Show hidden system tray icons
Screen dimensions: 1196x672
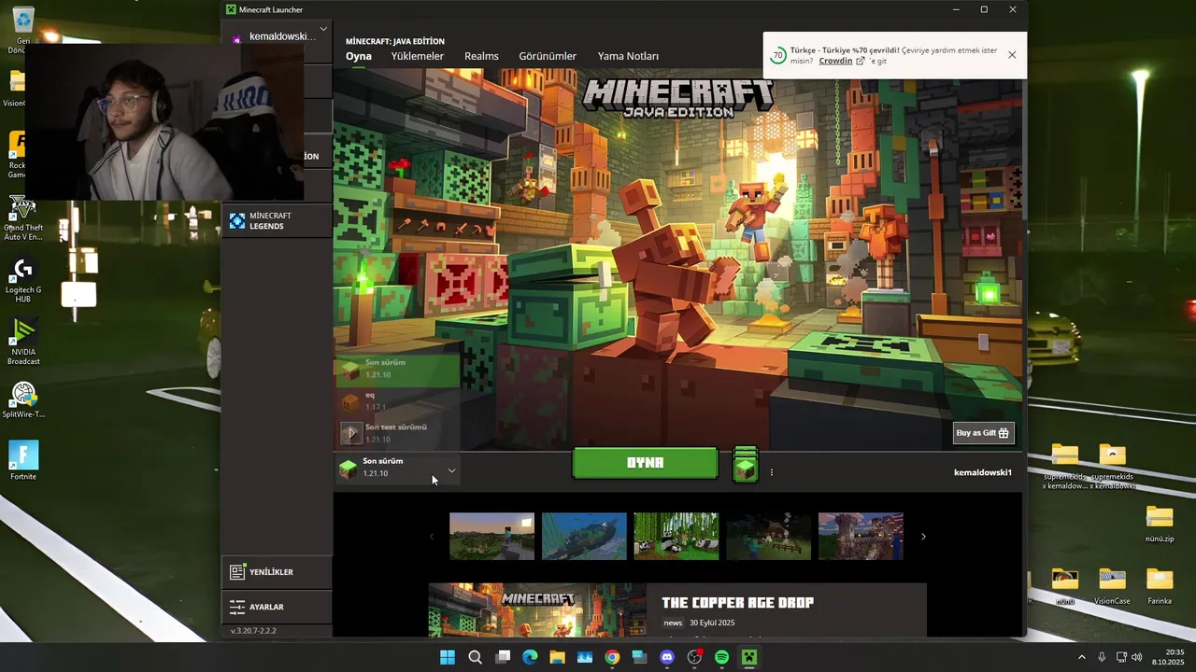pyautogui.click(x=1082, y=657)
